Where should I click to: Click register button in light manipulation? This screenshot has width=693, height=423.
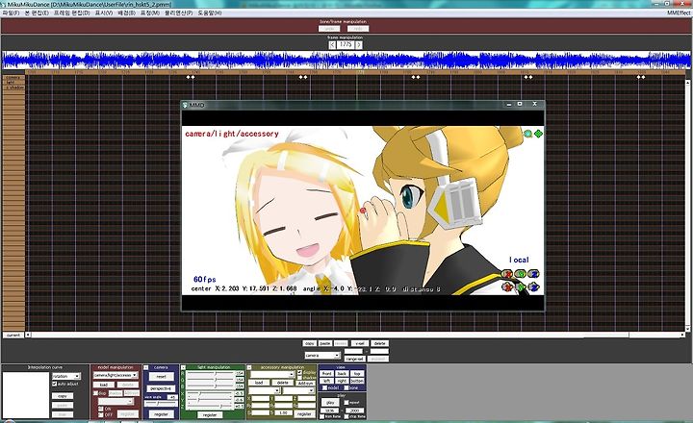coord(210,415)
